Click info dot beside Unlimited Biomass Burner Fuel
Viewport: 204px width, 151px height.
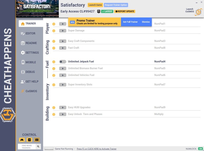point(54,69)
